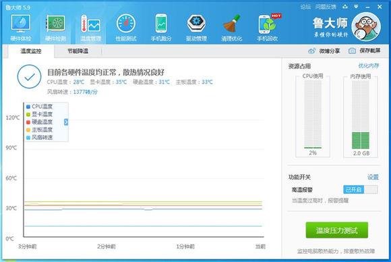Click the CPU使用 usage bar

click(x=313, y=114)
